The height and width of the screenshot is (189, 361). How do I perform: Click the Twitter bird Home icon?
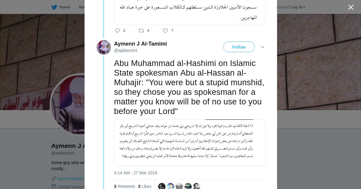click(54, 7)
